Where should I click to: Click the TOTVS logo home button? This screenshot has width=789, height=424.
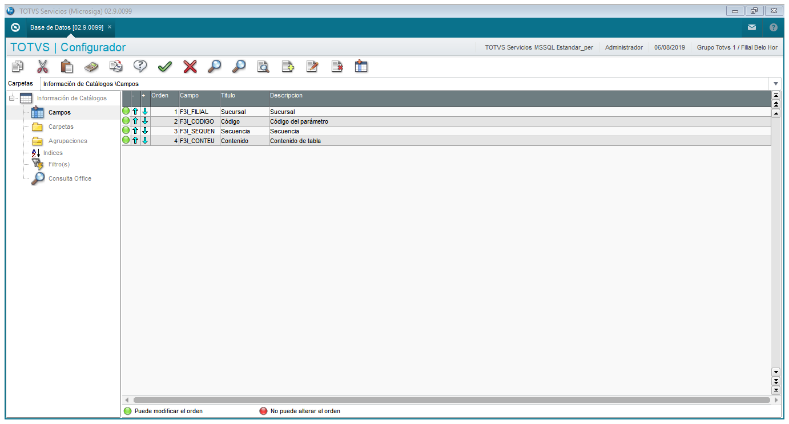tap(15, 27)
